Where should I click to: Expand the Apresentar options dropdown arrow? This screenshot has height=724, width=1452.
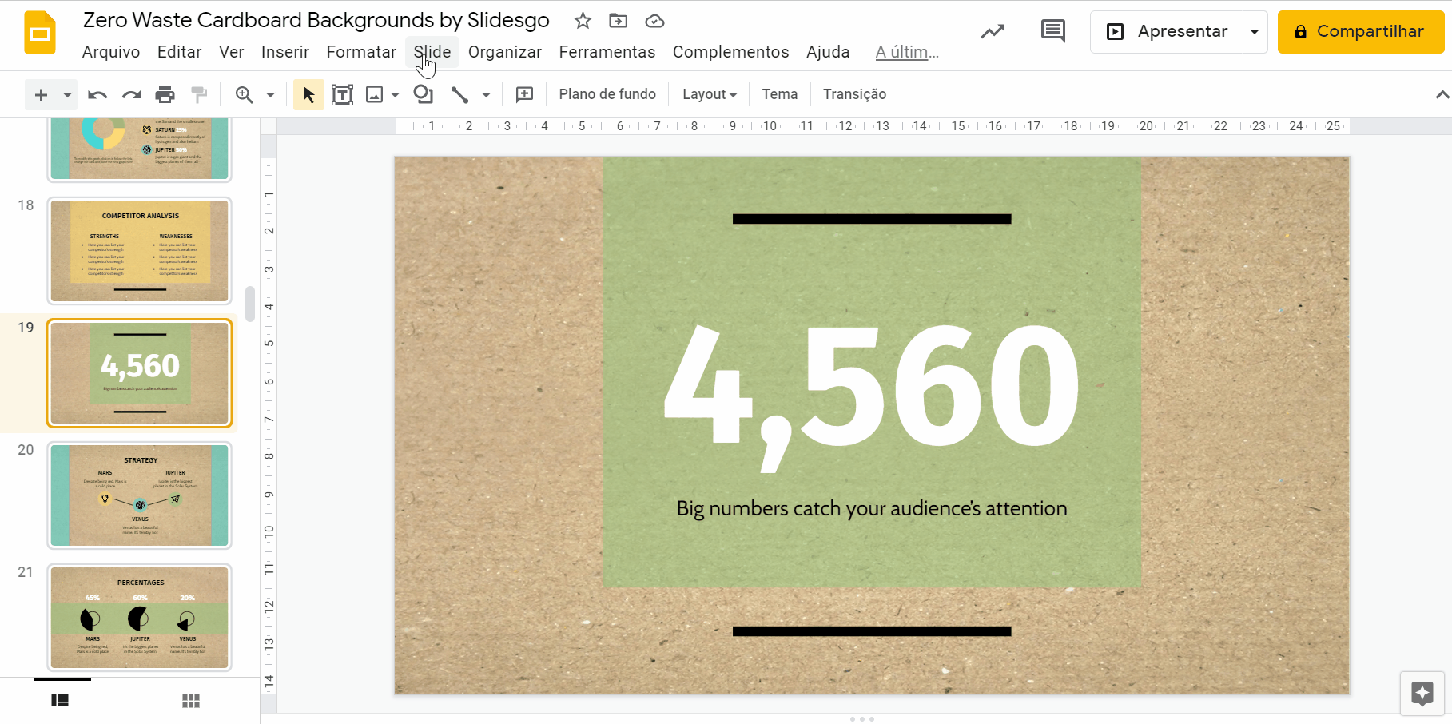[1255, 32]
